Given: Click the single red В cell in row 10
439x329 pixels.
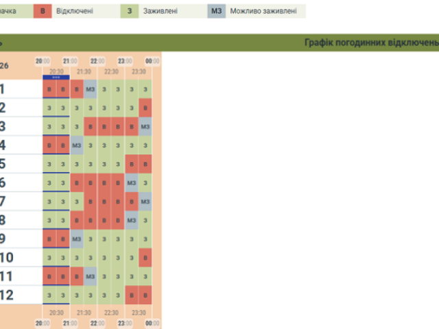Looking at the screenshot, I should click(145, 257).
